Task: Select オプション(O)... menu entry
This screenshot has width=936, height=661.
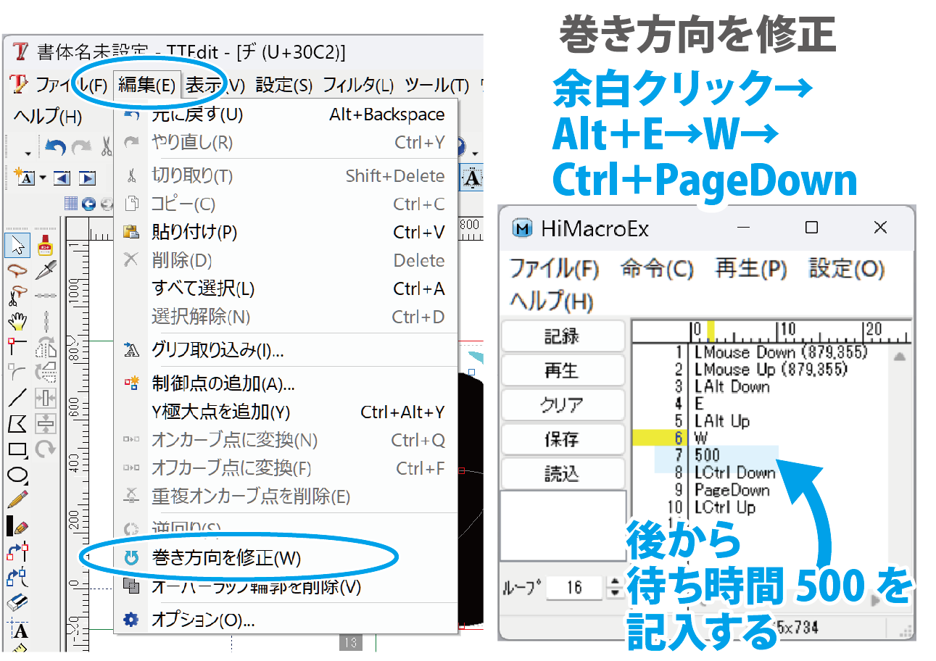Action: coord(202,620)
